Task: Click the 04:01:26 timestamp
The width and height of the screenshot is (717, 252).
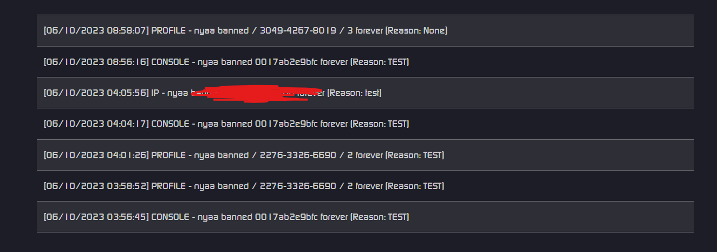Action: 96,156
